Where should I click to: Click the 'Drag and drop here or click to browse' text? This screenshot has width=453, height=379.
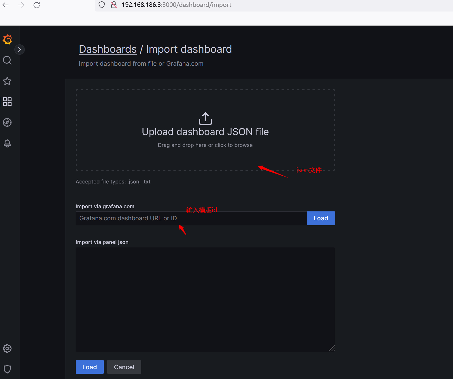point(205,145)
